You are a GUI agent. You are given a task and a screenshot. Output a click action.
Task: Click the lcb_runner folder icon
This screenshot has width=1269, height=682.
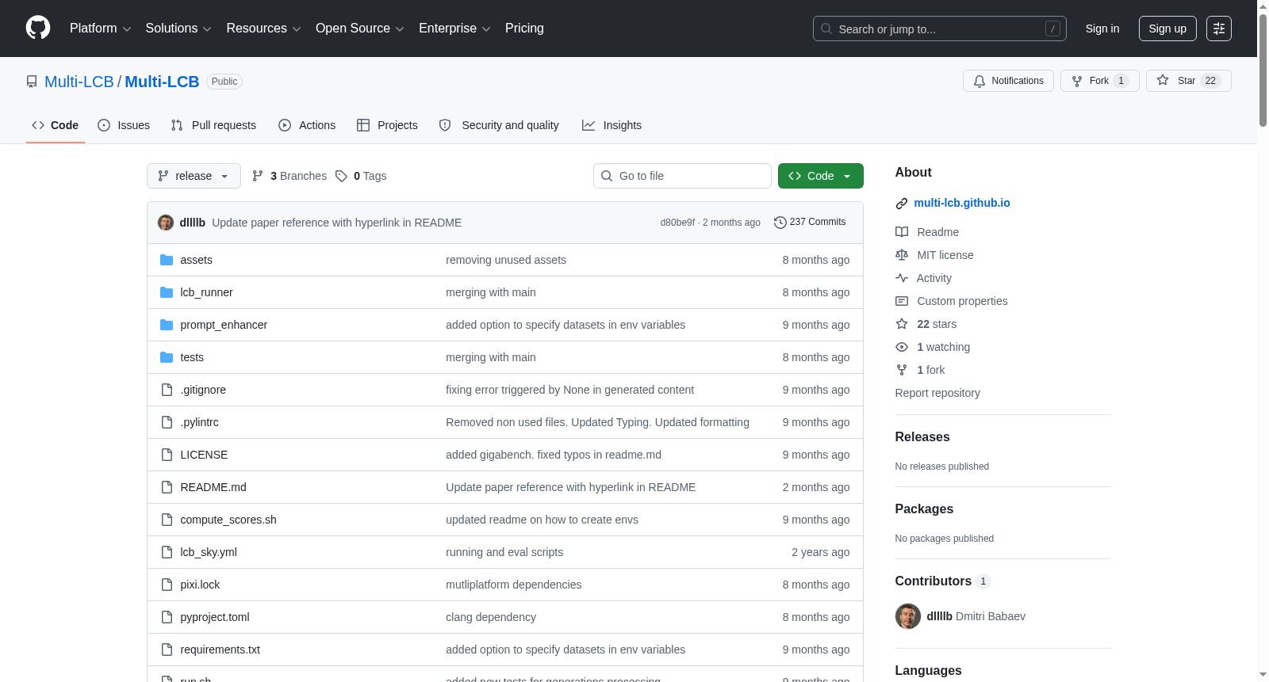click(x=167, y=292)
